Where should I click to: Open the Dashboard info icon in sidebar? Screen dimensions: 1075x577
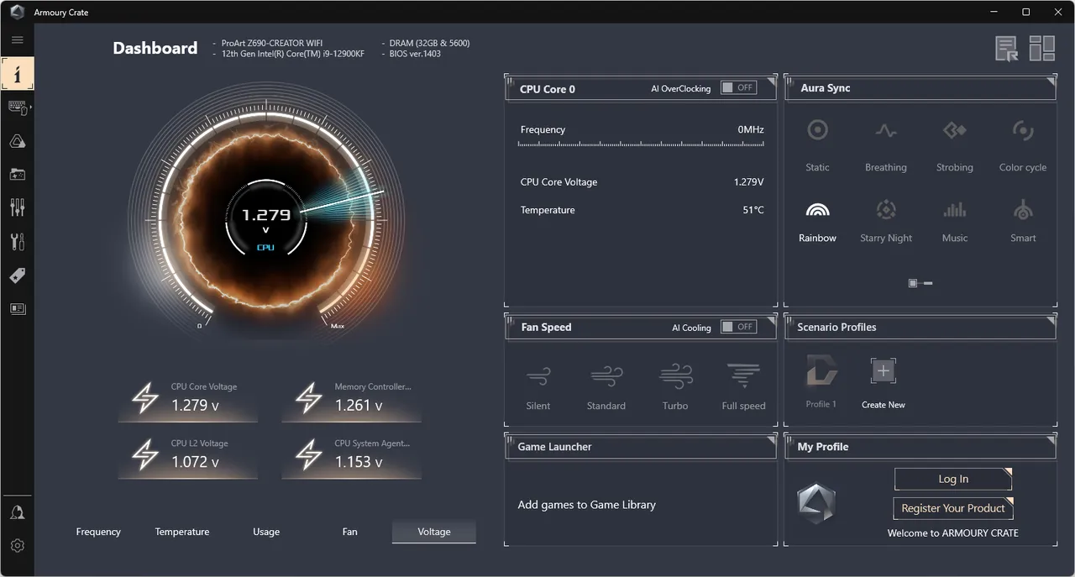click(x=17, y=73)
